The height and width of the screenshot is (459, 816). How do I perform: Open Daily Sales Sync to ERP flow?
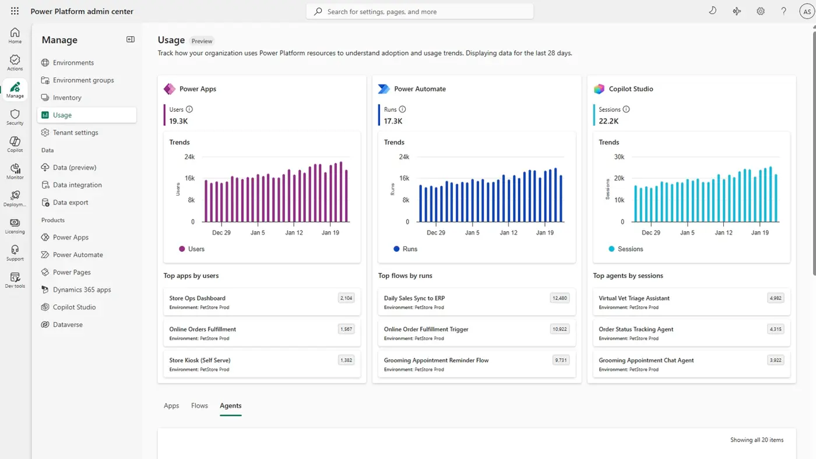[477, 302]
